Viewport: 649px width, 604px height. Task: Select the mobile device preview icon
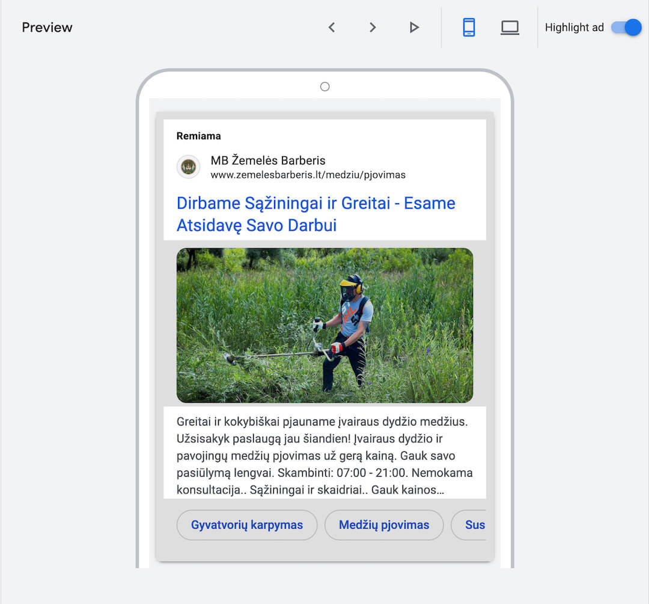point(469,27)
